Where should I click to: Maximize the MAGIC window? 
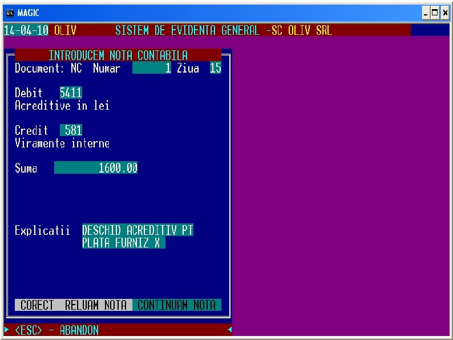pyautogui.click(x=435, y=13)
